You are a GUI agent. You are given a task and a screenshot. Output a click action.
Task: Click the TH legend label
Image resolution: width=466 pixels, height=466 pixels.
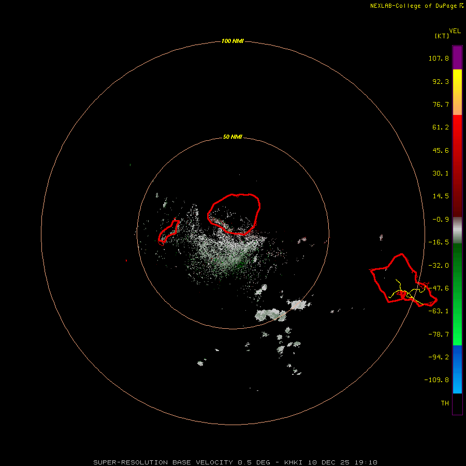445,403
